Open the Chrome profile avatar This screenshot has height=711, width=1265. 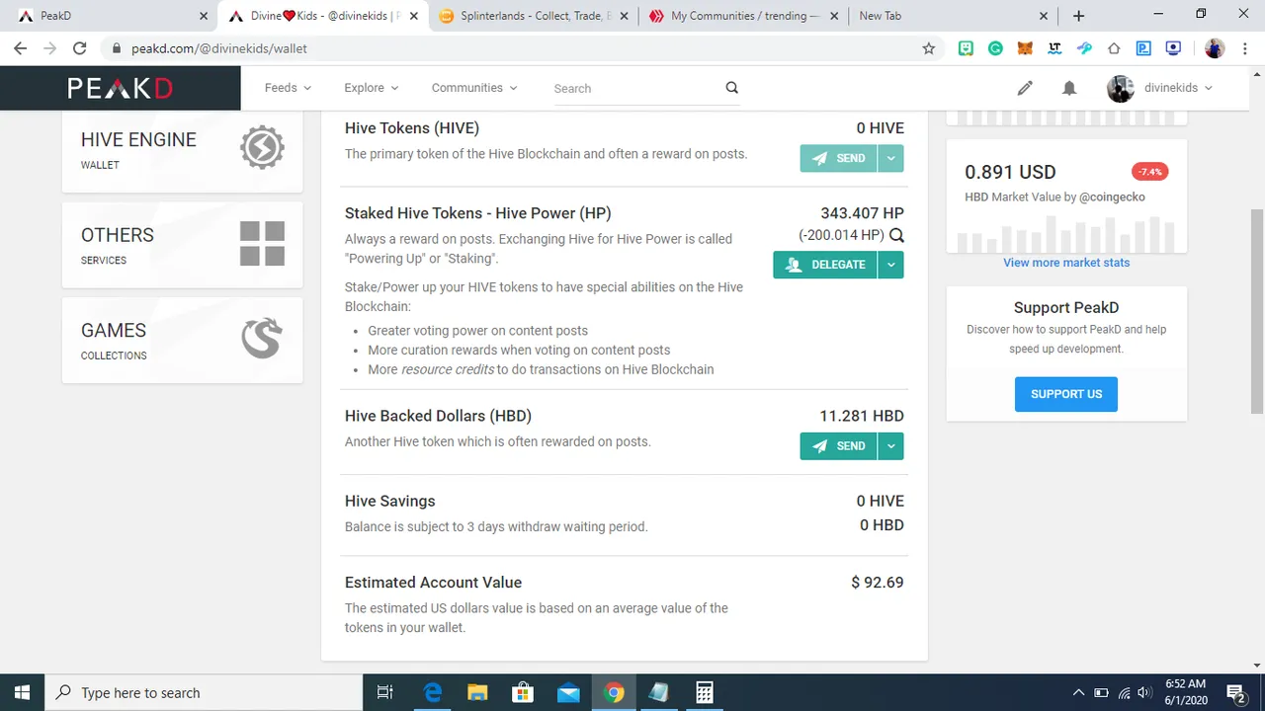pyautogui.click(x=1215, y=48)
